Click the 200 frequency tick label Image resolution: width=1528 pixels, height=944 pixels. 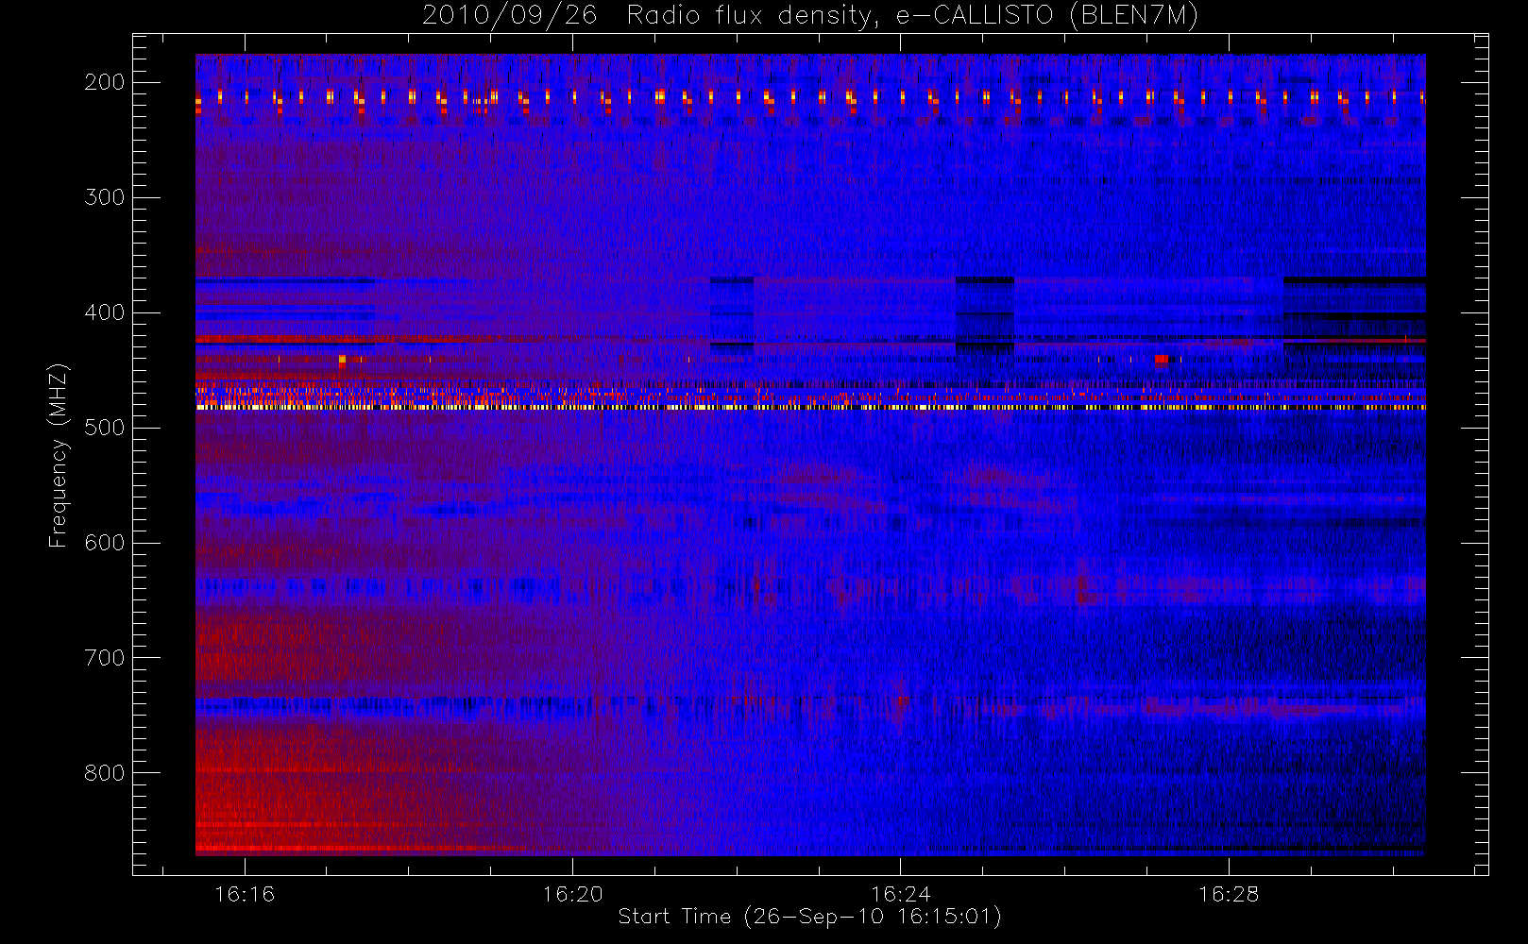[104, 82]
